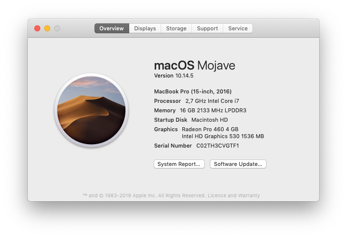Switch to the Displays tab
This screenshot has width=347, height=238.
click(145, 28)
